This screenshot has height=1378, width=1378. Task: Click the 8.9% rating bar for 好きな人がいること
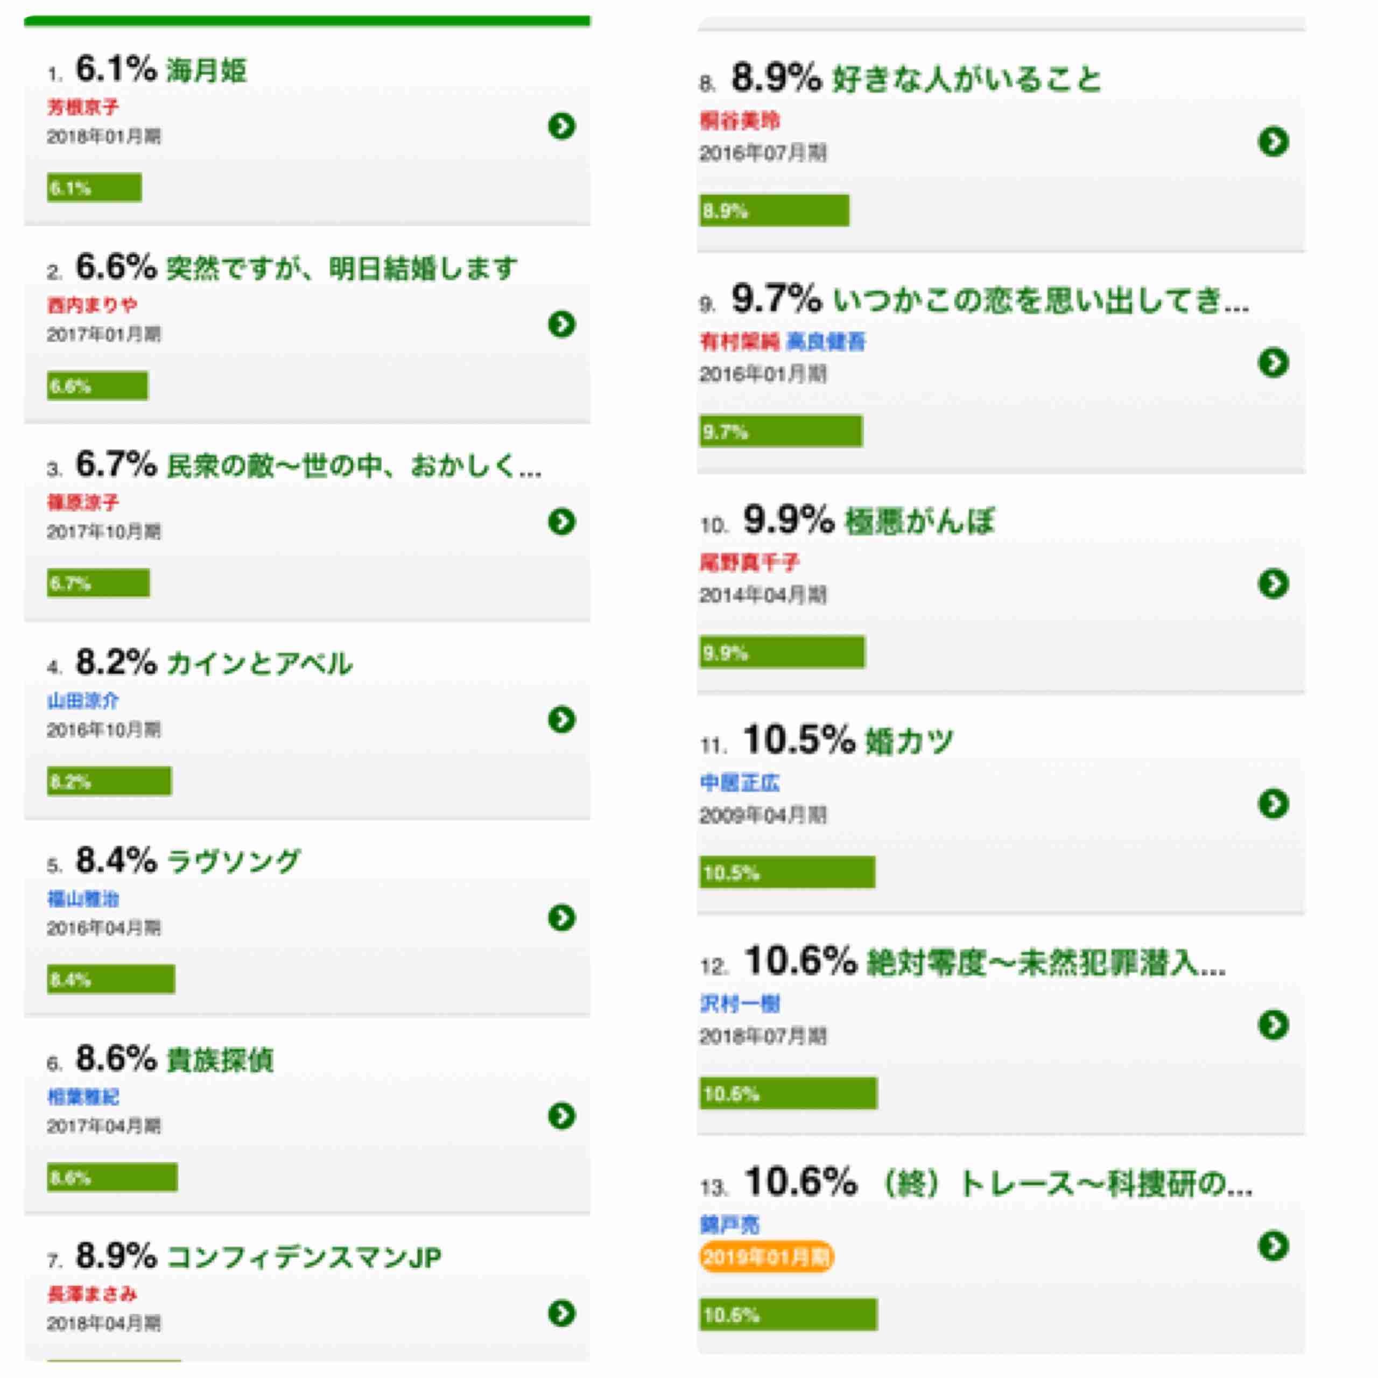[774, 210]
